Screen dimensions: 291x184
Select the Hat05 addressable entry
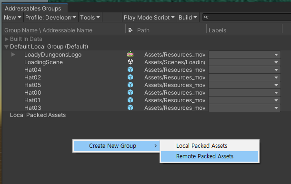(33, 85)
